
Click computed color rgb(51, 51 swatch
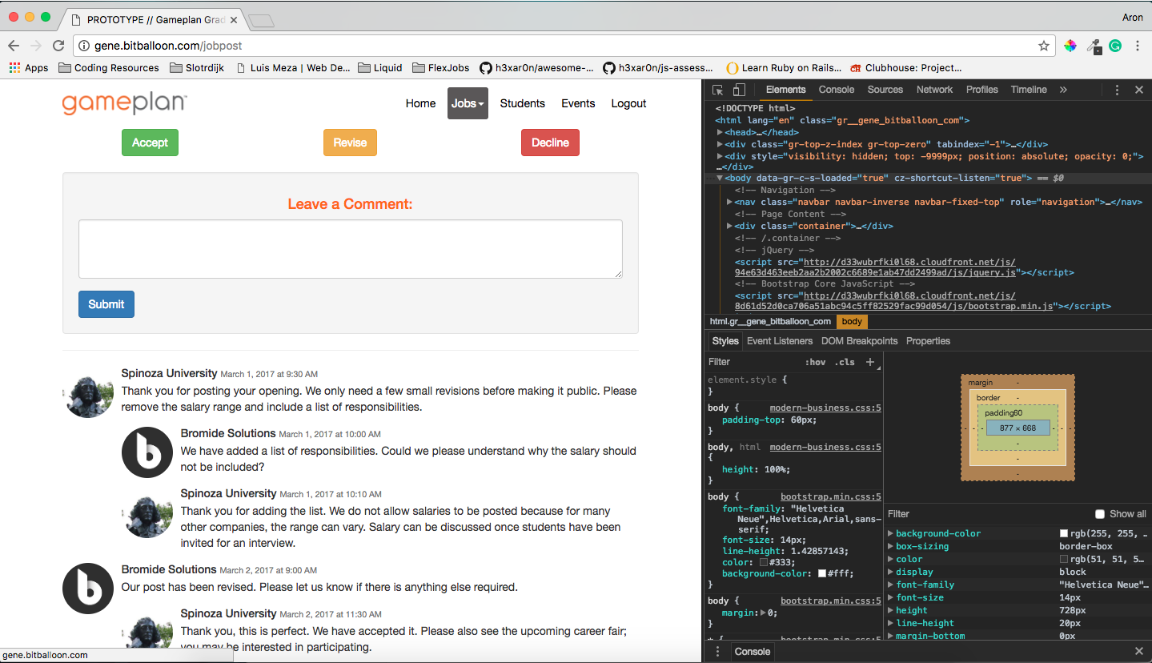pyautogui.click(x=1064, y=559)
